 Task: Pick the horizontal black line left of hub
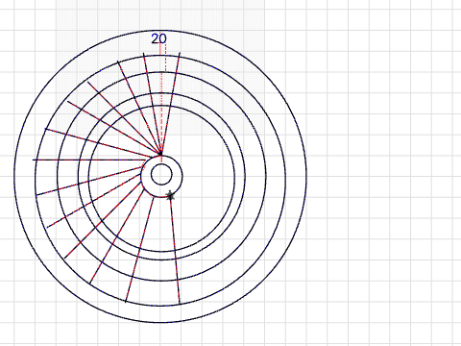point(89,160)
